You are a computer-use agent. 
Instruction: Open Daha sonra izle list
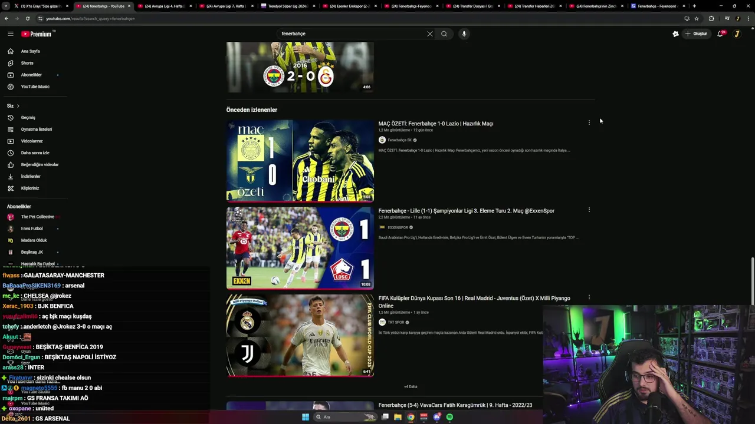tap(35, 153)
